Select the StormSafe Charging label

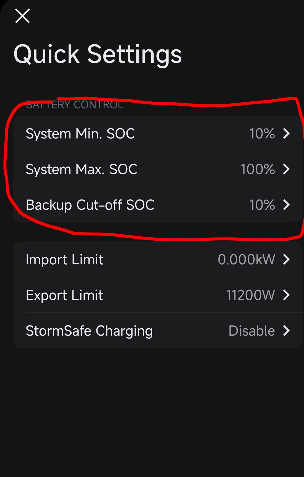point(89,331)
